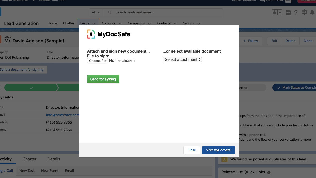The width and height of the screenshot is (316, 178).
Task: Open the Groups navigation tab
Action: [x=188, y=23]
